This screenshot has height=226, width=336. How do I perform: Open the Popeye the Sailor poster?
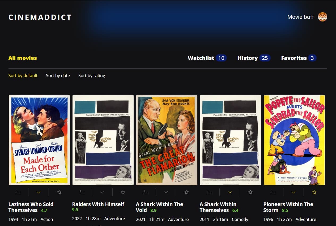294,140
